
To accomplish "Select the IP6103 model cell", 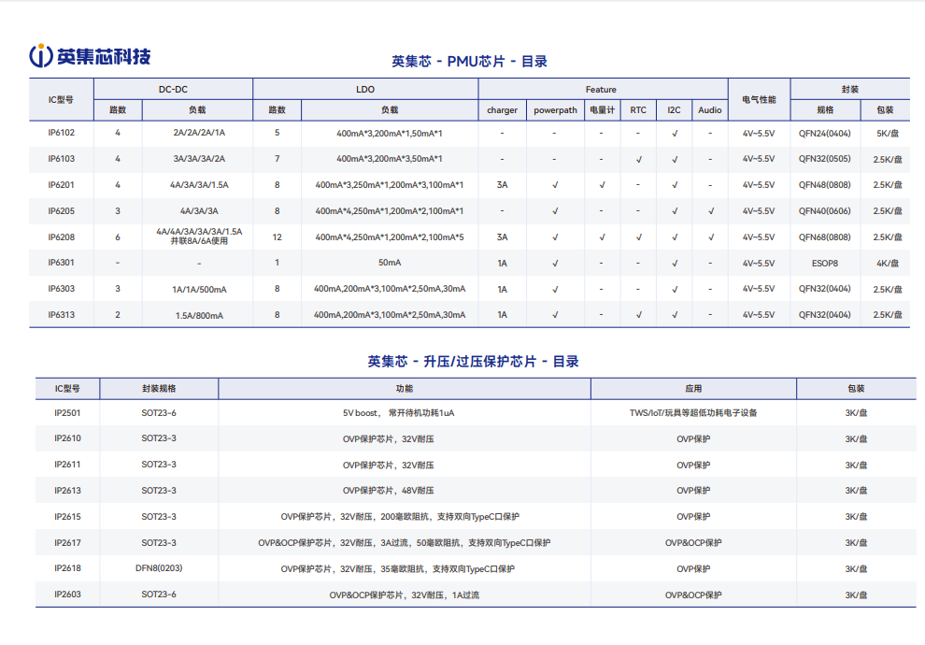I will (62, 159).
